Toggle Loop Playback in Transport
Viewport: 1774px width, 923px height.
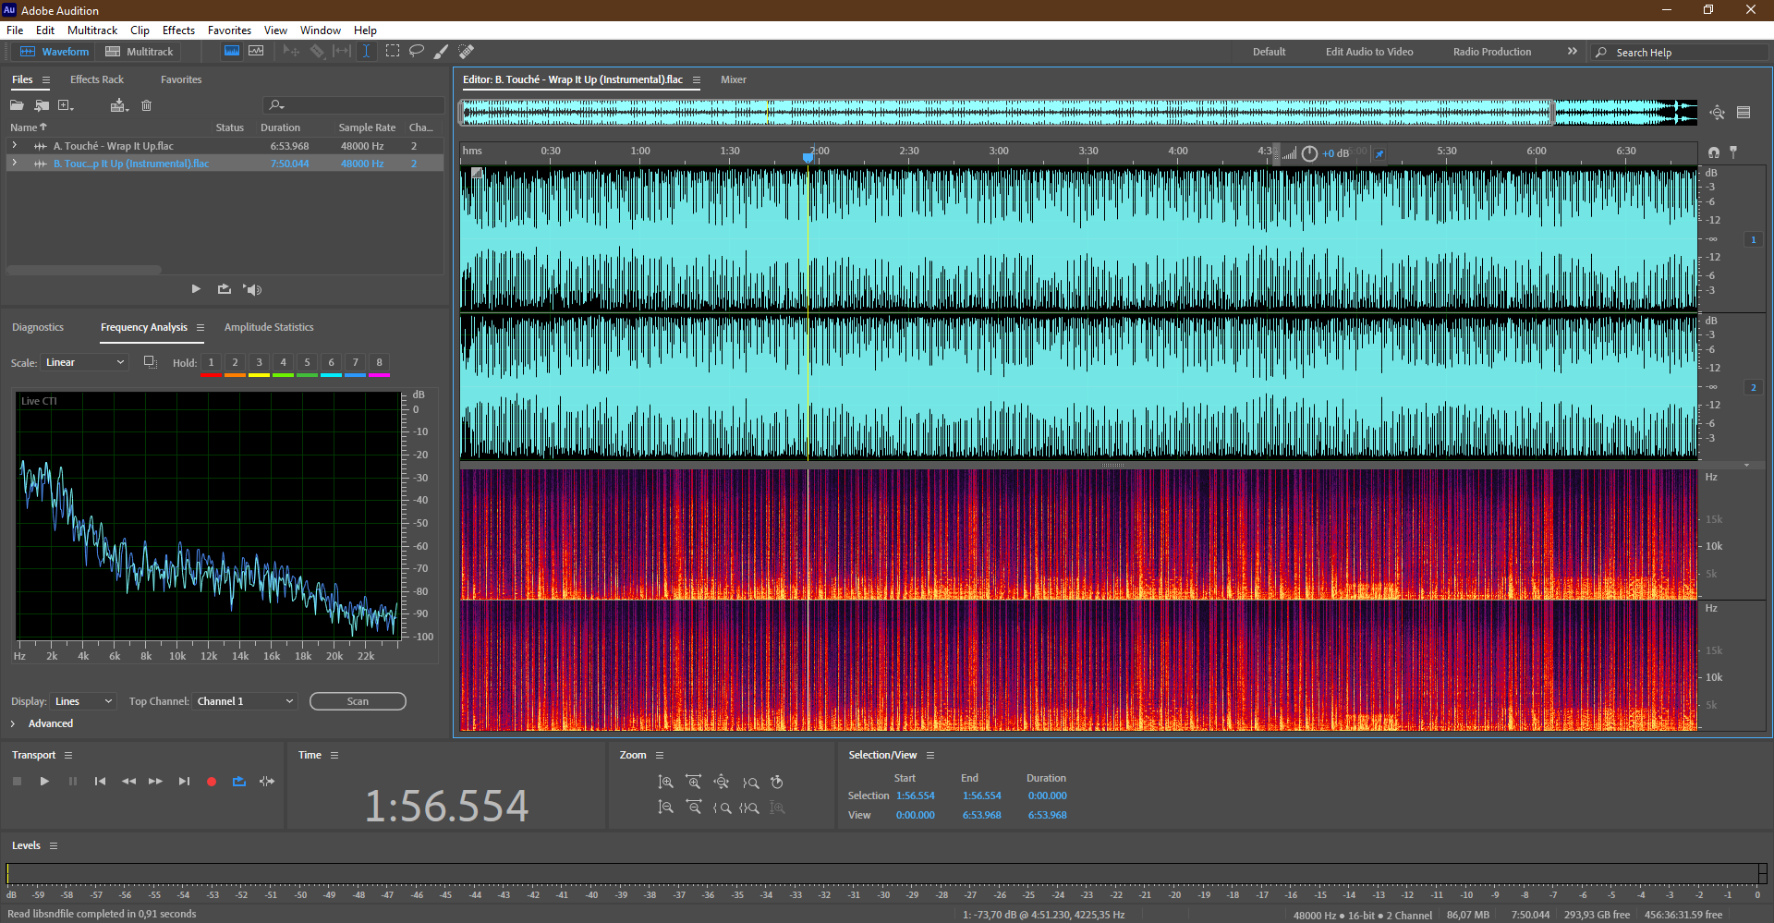pyautogui.click(x=239, y=782)
